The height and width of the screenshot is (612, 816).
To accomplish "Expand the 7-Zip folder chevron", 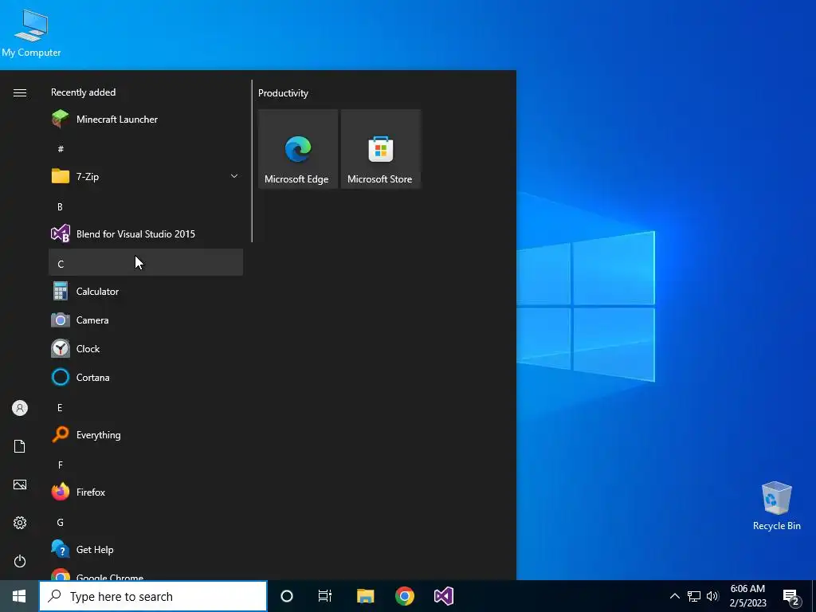I will coord(234,176).
